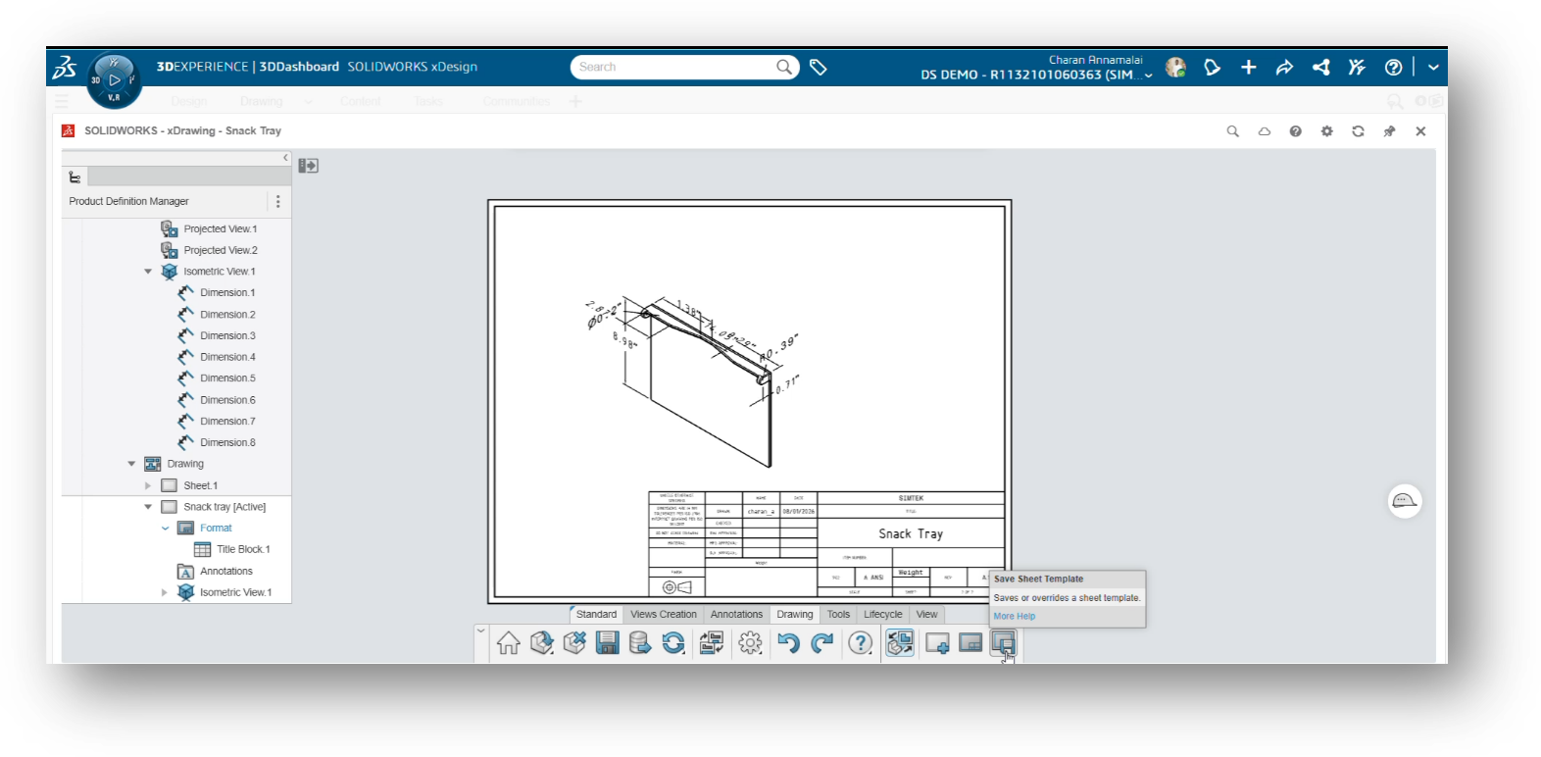Click the user profile avatar
Image resolution: width=1541 pixels, height=757 pixels.
1175,67
